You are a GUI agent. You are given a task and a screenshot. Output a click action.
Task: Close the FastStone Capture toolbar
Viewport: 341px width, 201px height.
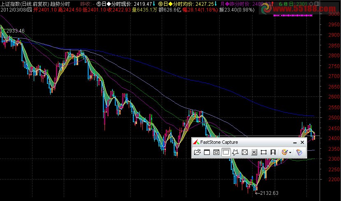[x=302, y=143]
